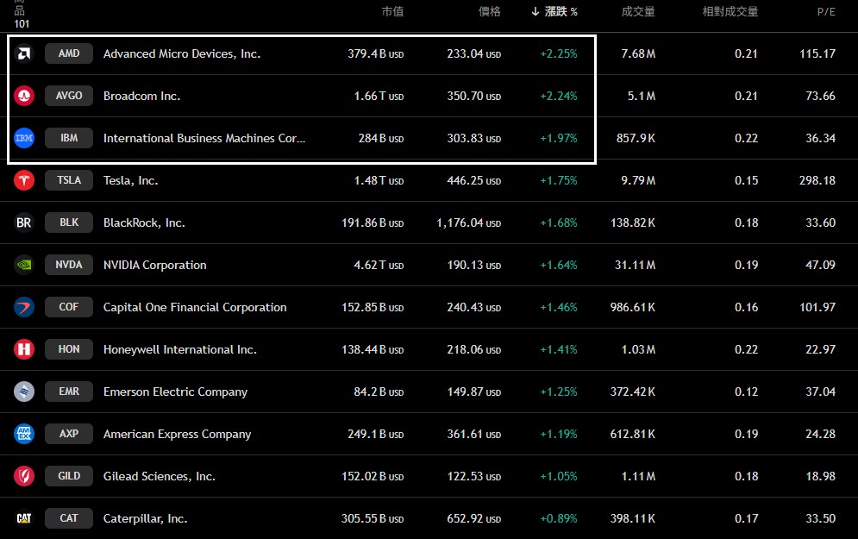Screen dimensions: 858x539
Task: Sort by the 市值 column header
Action: pyautogui.click(x=392, y=11)
